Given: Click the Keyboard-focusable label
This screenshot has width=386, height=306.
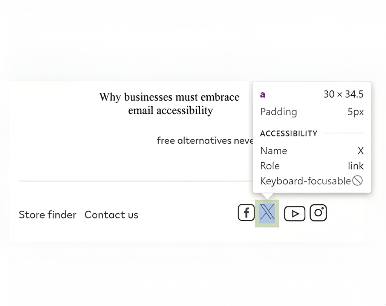Looking at the screenshot, I should [x=305, y=181].
